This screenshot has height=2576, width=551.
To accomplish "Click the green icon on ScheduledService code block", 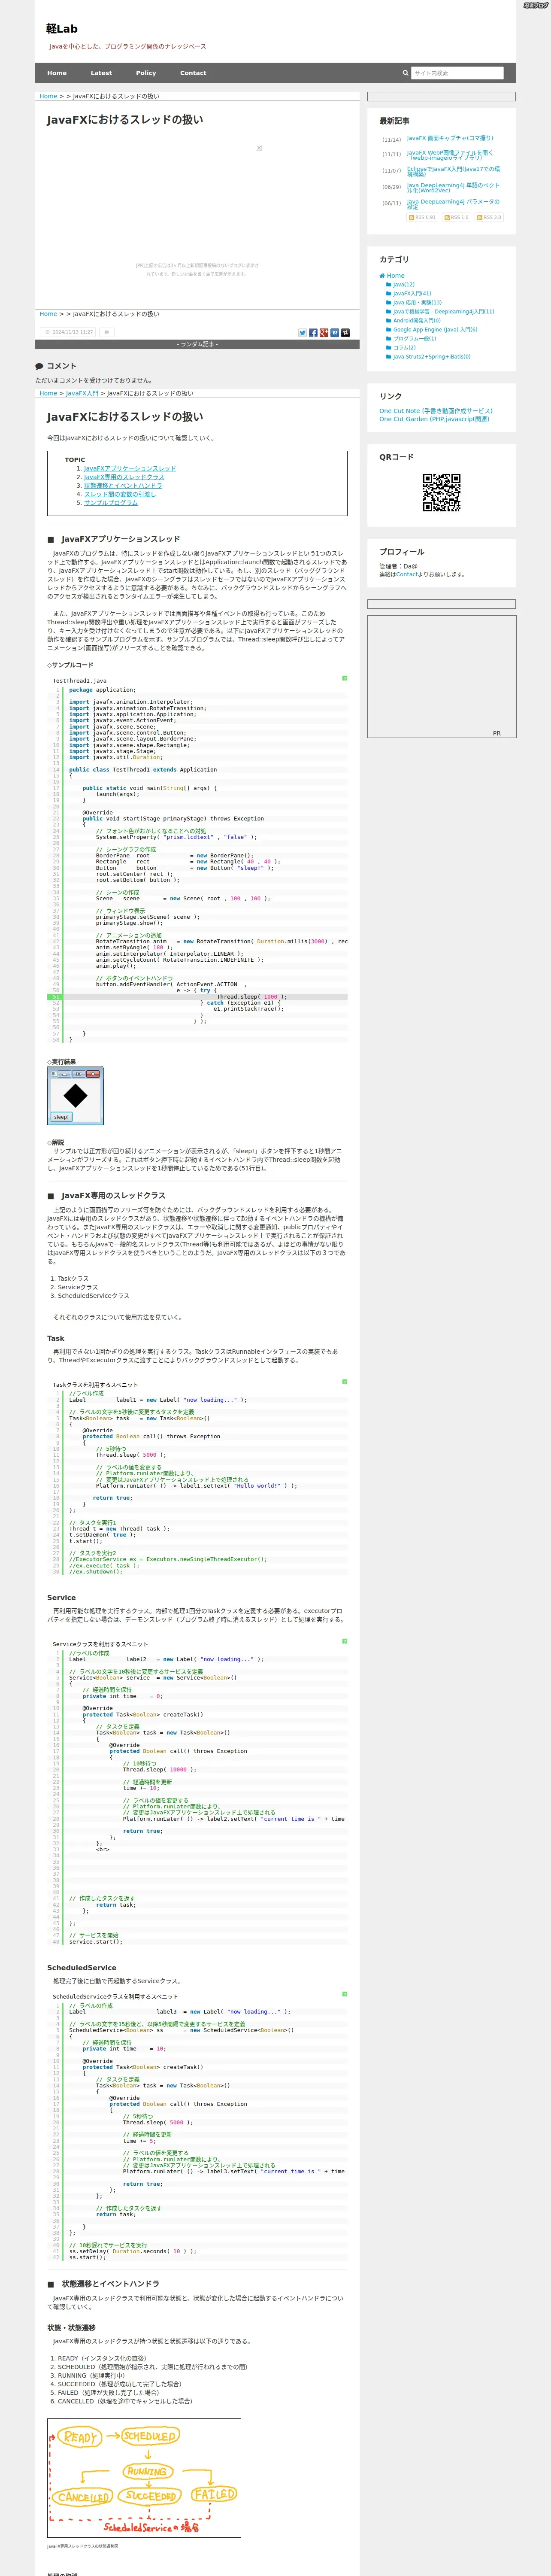I will [344, 1993].
